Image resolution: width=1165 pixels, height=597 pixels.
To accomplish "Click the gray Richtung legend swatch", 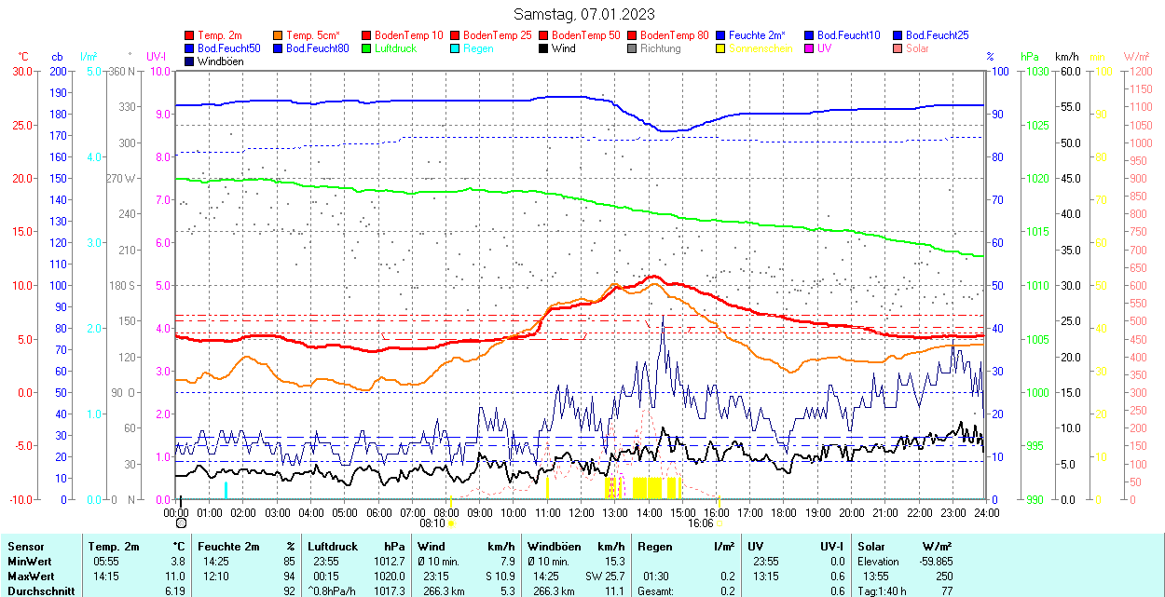I will pyautogui.click(x=633, y=48).
